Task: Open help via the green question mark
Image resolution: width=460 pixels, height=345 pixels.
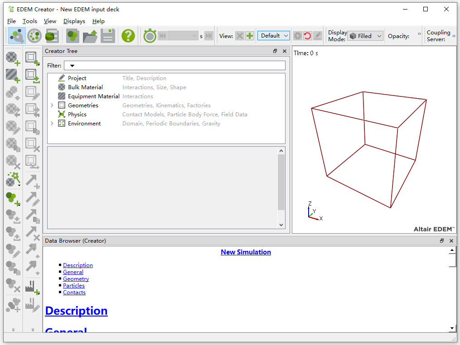Action: (128, 36)
